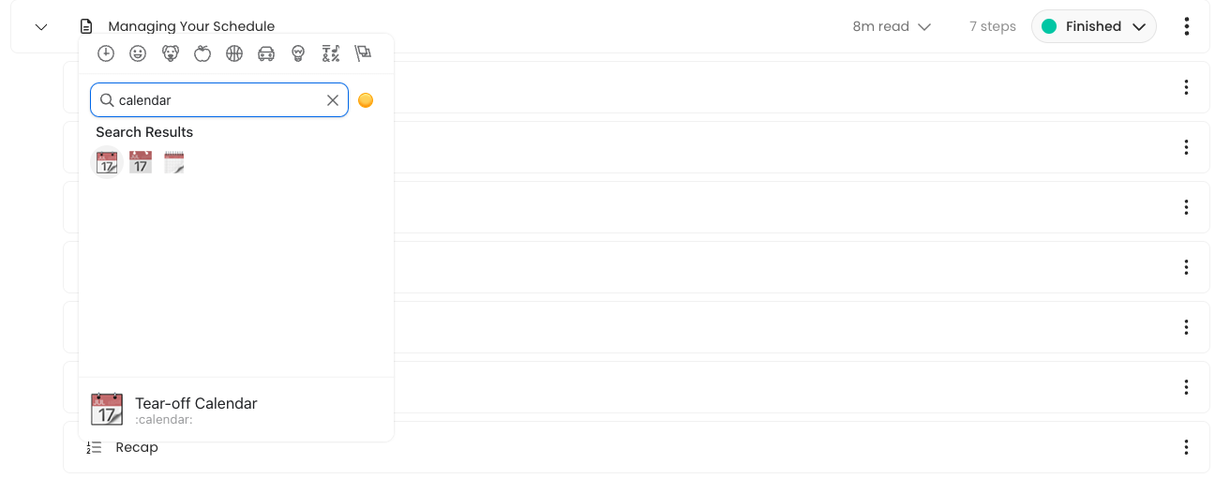Open the activities emoji category (basketball)
The image size is (1230, 479).
pyautogui.click(x=234, y=54)
